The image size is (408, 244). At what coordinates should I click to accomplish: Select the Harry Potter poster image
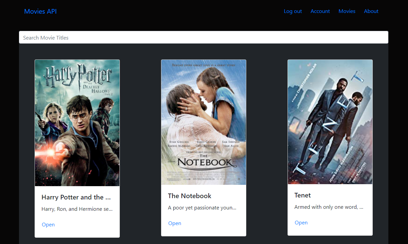pyautogui.click(x=77, y=123)
